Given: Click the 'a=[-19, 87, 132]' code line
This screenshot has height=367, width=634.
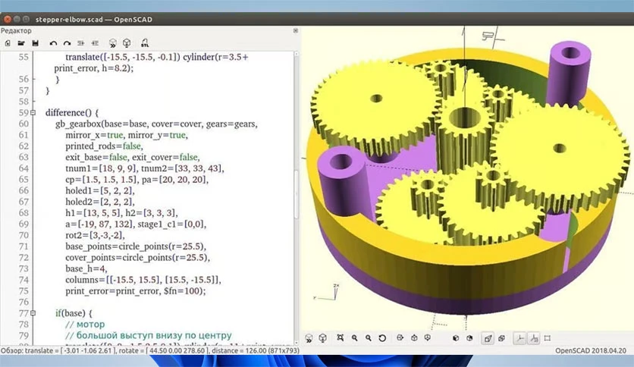Looking at the screenshot, I should tap(136, 224).
